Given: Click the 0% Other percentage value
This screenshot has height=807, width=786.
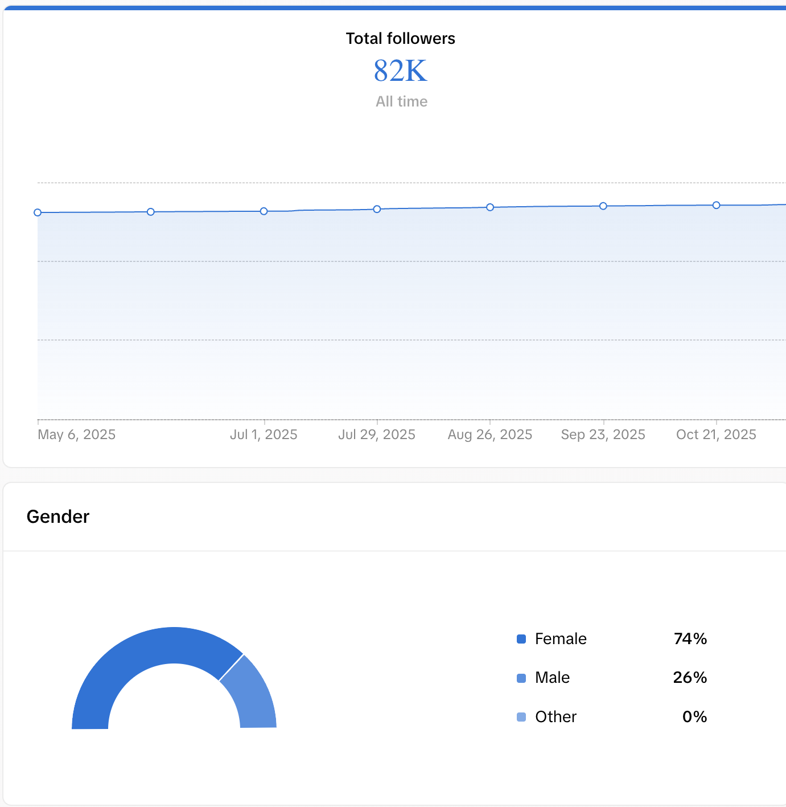Looking at the screenshot, I should click(695, 717).
